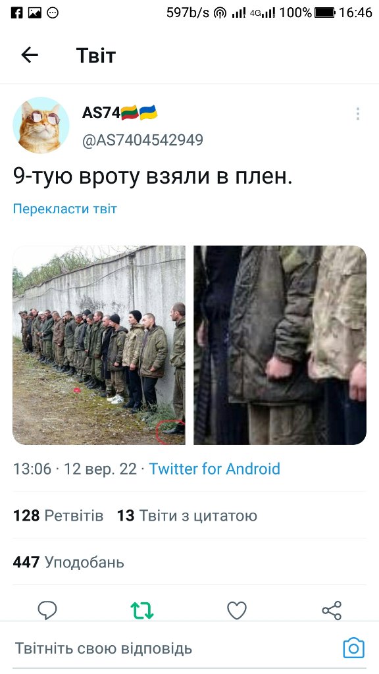The image size is (379, 674).
Task: Open @AS7404542949 handle profile
Action: [x=143, y=140]
